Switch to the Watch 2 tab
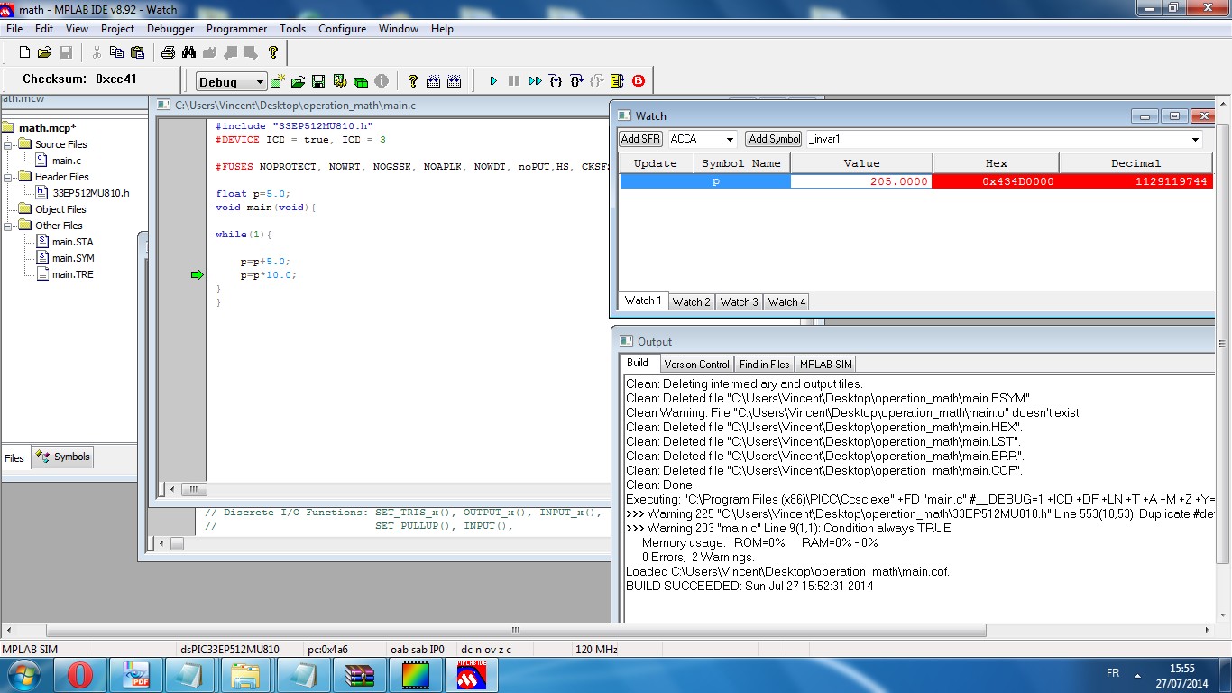The width and height of the screenshot is (1232, 693). click(691, 302)
